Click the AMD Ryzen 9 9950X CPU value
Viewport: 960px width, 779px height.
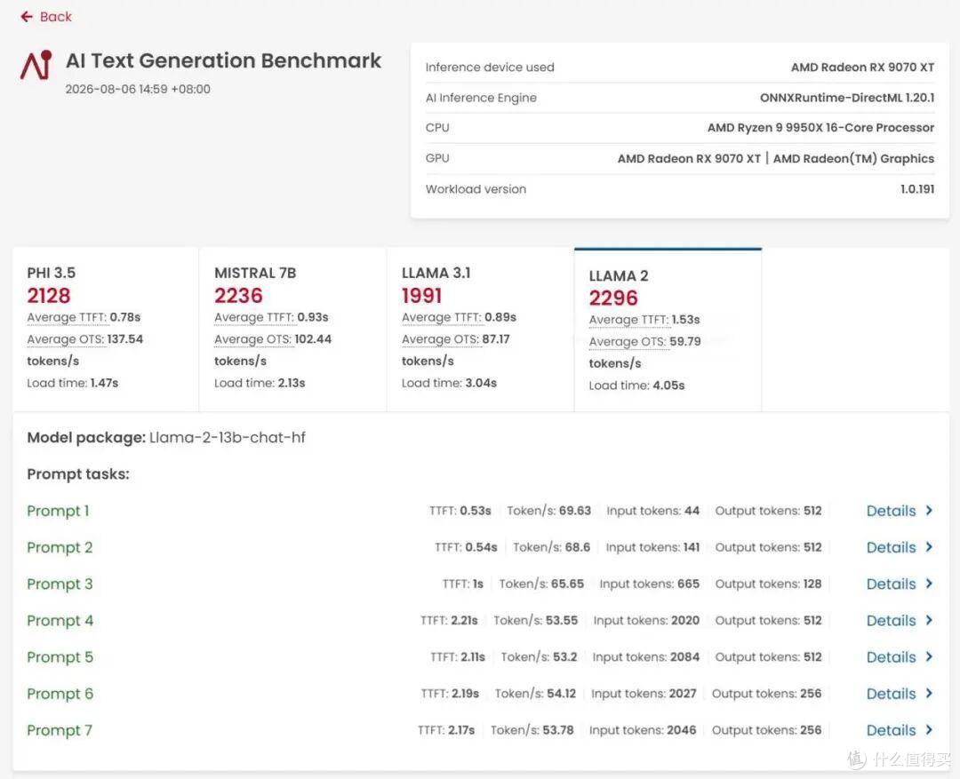(x=821, y=128)
